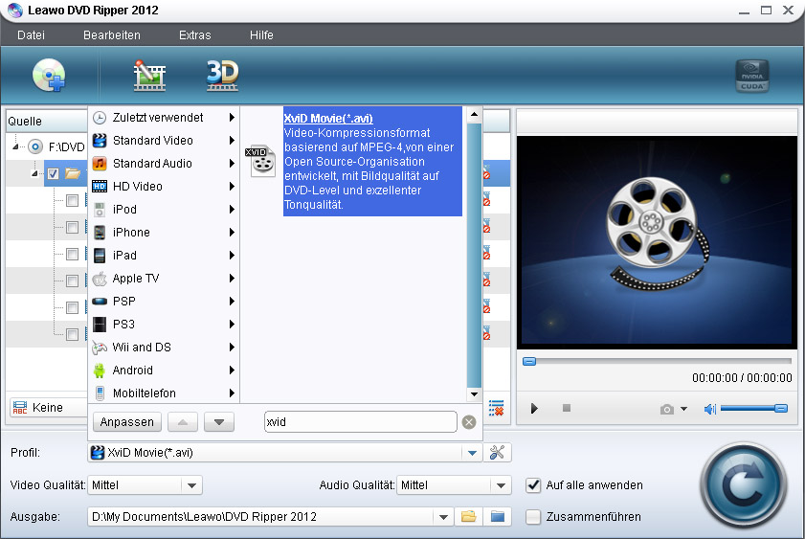
Task: Click the NVIDIA CUDA acceleration icon
Action: 751,76
